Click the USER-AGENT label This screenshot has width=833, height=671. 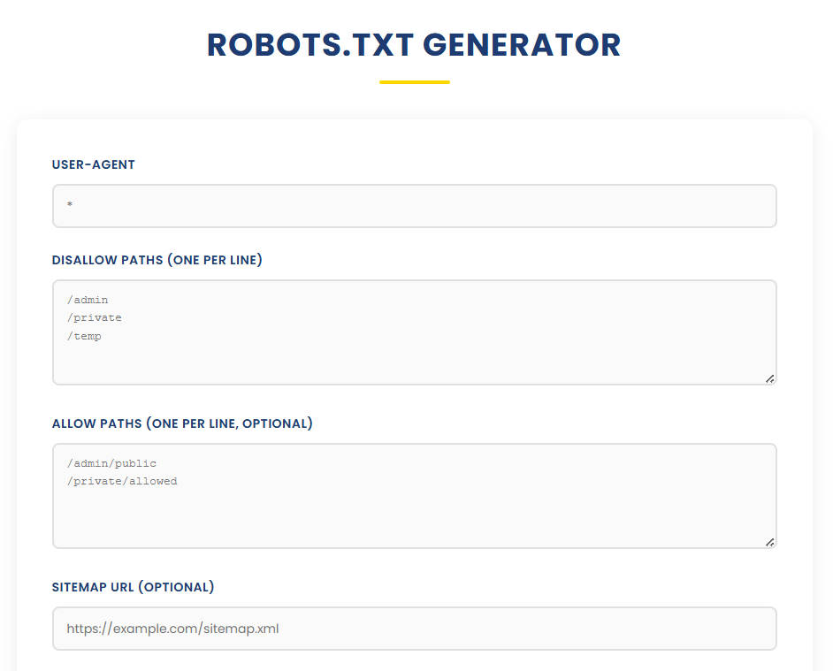93,164
